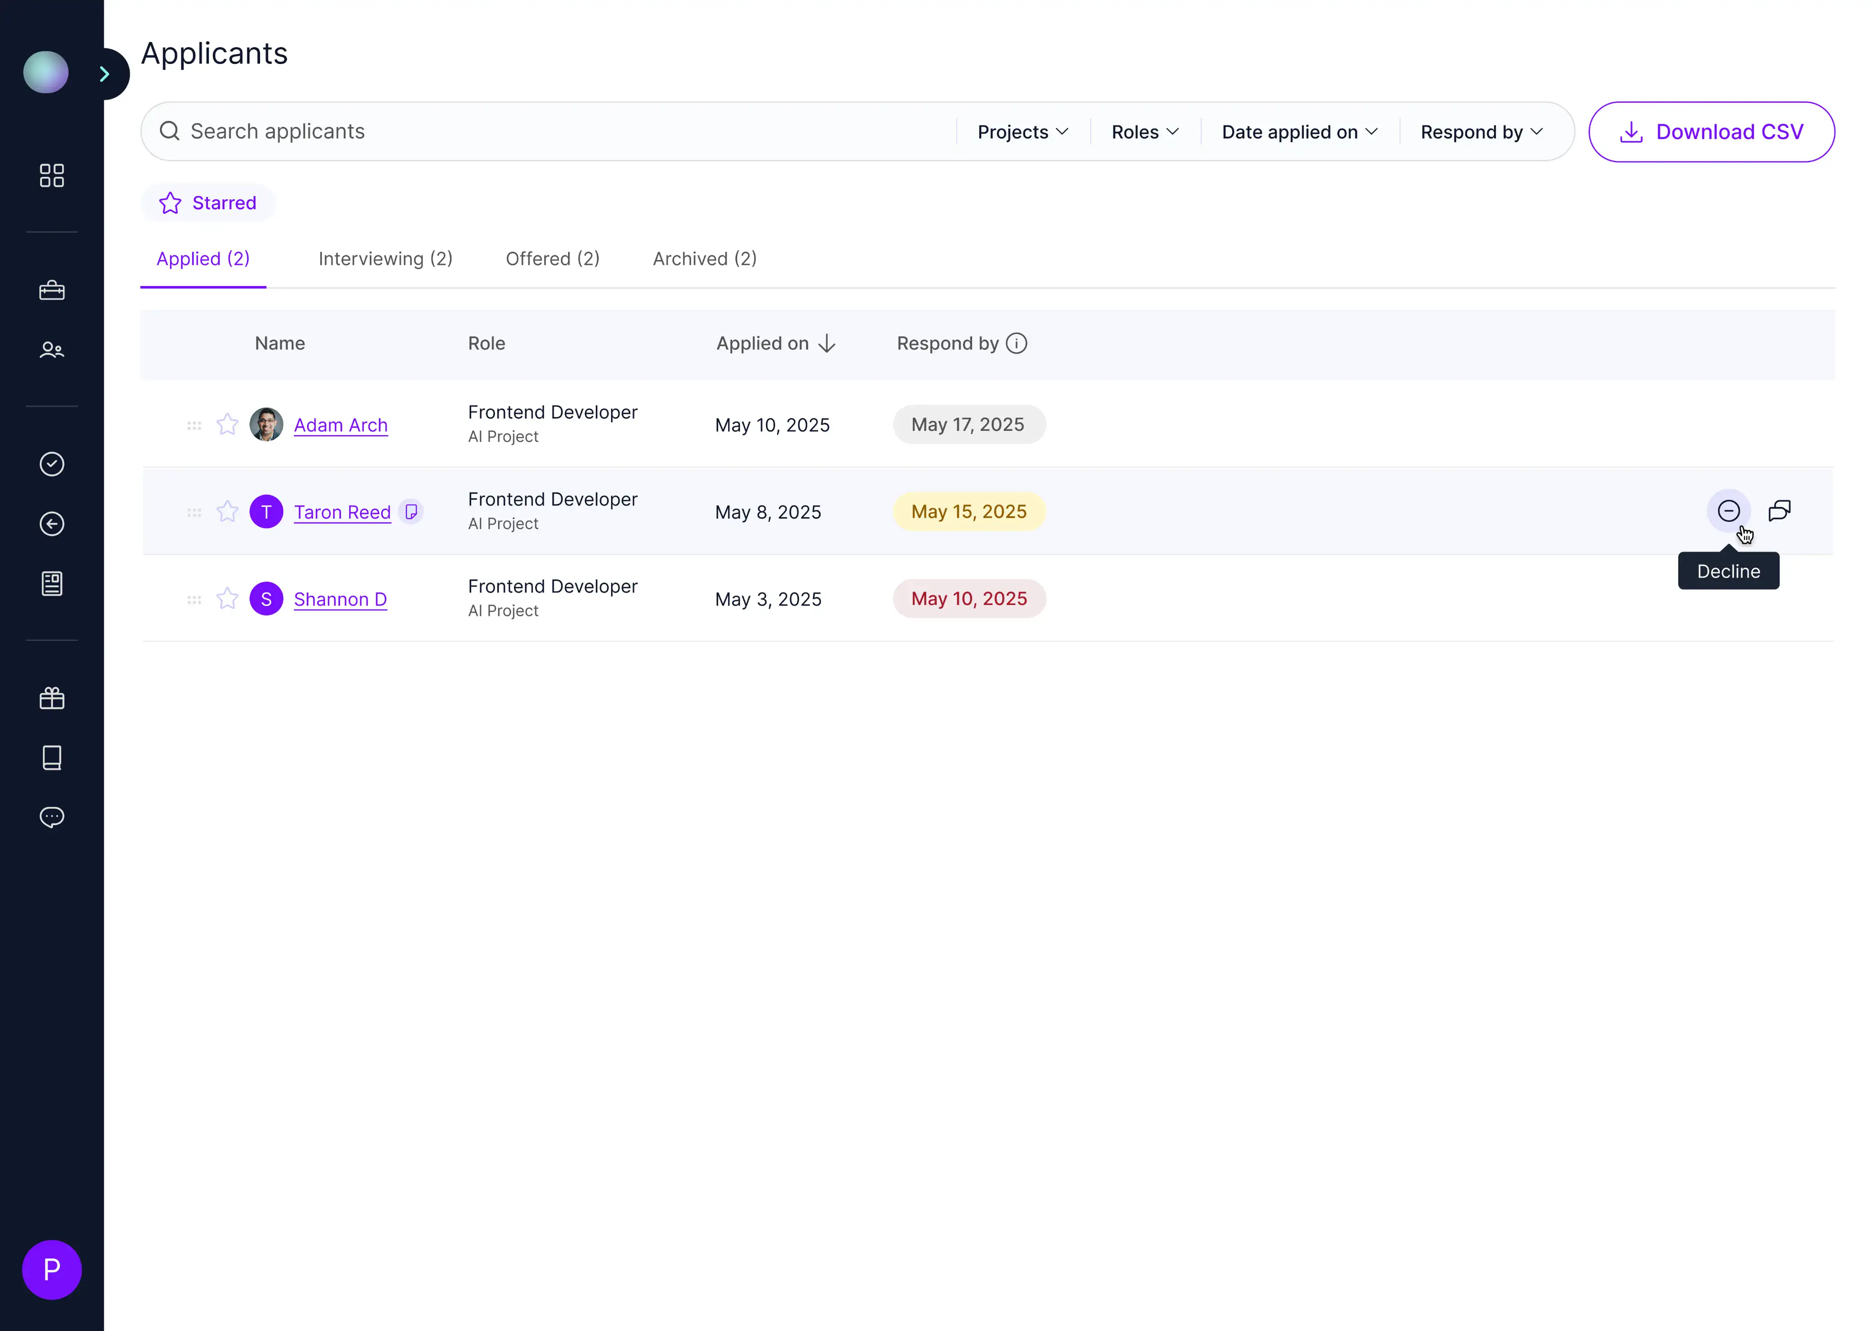Screen dimensions: 1872x1331
Task: Open the Roles filter dropdown
Action: [x=1144, y=132]
